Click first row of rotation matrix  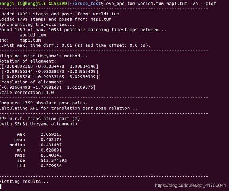point(49,66)
